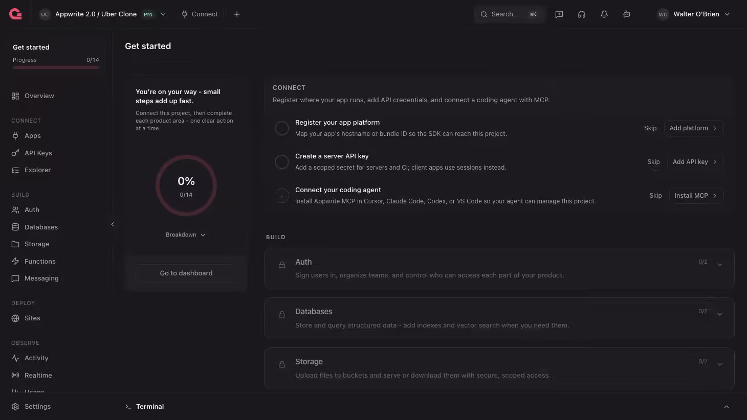Click the Connect button in top bar
747x420 pixels.
(x=200, y=14)
